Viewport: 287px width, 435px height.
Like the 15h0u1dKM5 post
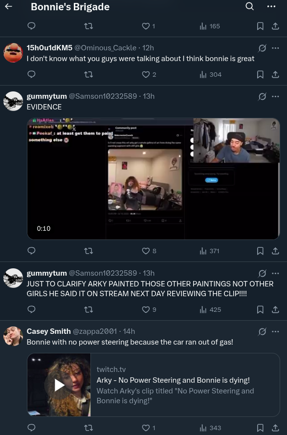tap(149, 74)
